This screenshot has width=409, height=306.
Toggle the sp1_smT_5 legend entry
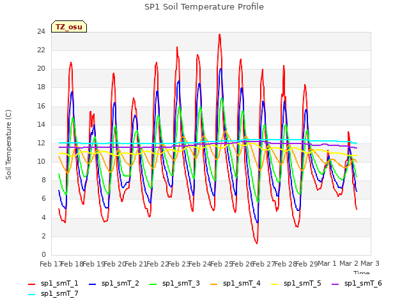pos(296,283)
